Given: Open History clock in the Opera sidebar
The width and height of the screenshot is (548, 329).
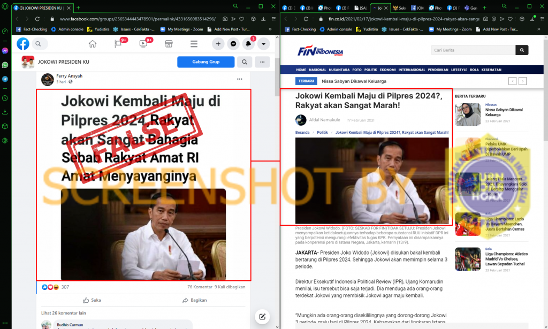Looking at the screenshot, I should tap(5, 98).
